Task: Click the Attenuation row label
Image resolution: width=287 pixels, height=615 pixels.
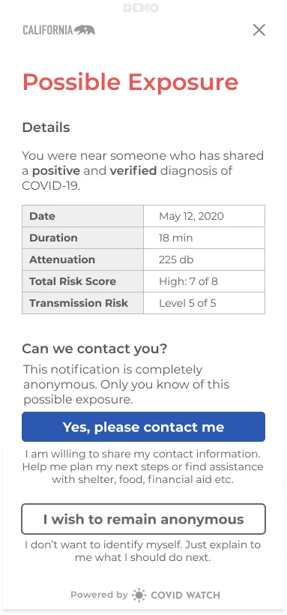Action: tap(62, 259)
